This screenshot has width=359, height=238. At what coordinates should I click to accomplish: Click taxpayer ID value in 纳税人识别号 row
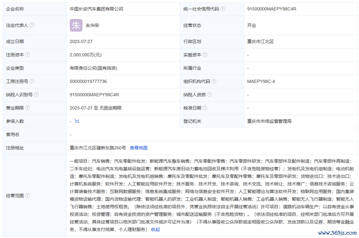coord(94,95)
